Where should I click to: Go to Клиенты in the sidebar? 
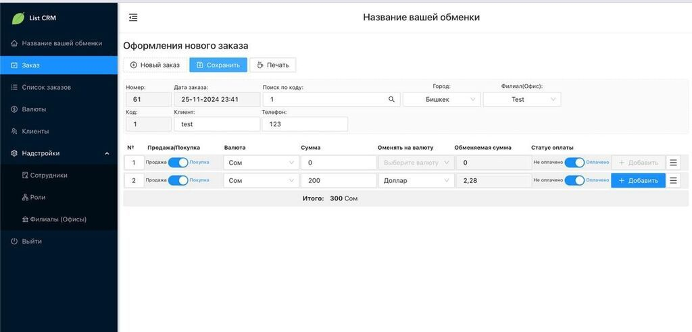(x=35, y=131)
